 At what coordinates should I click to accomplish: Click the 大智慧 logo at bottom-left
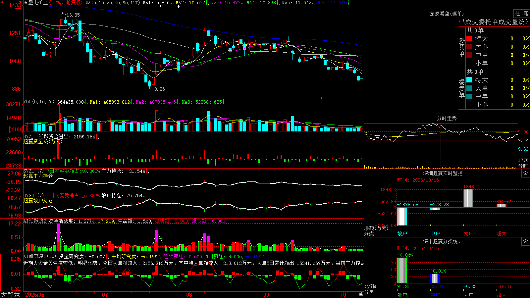(10, 295)
